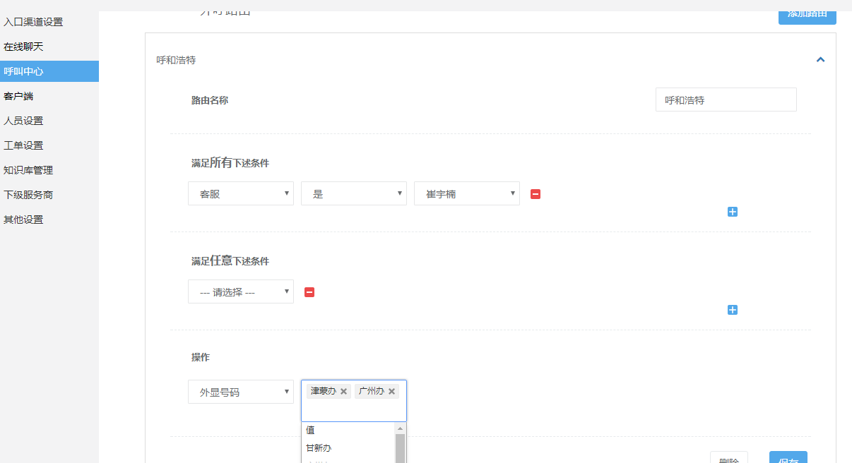Remove the 请选择 condition with red minus icon
Viewport: 852px width, 463px height.
[x=309, y=292]
